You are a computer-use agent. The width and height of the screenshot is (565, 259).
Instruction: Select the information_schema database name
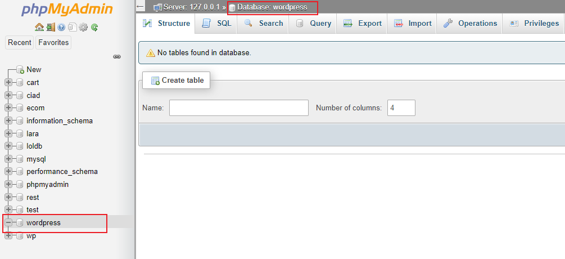(60, 121)
